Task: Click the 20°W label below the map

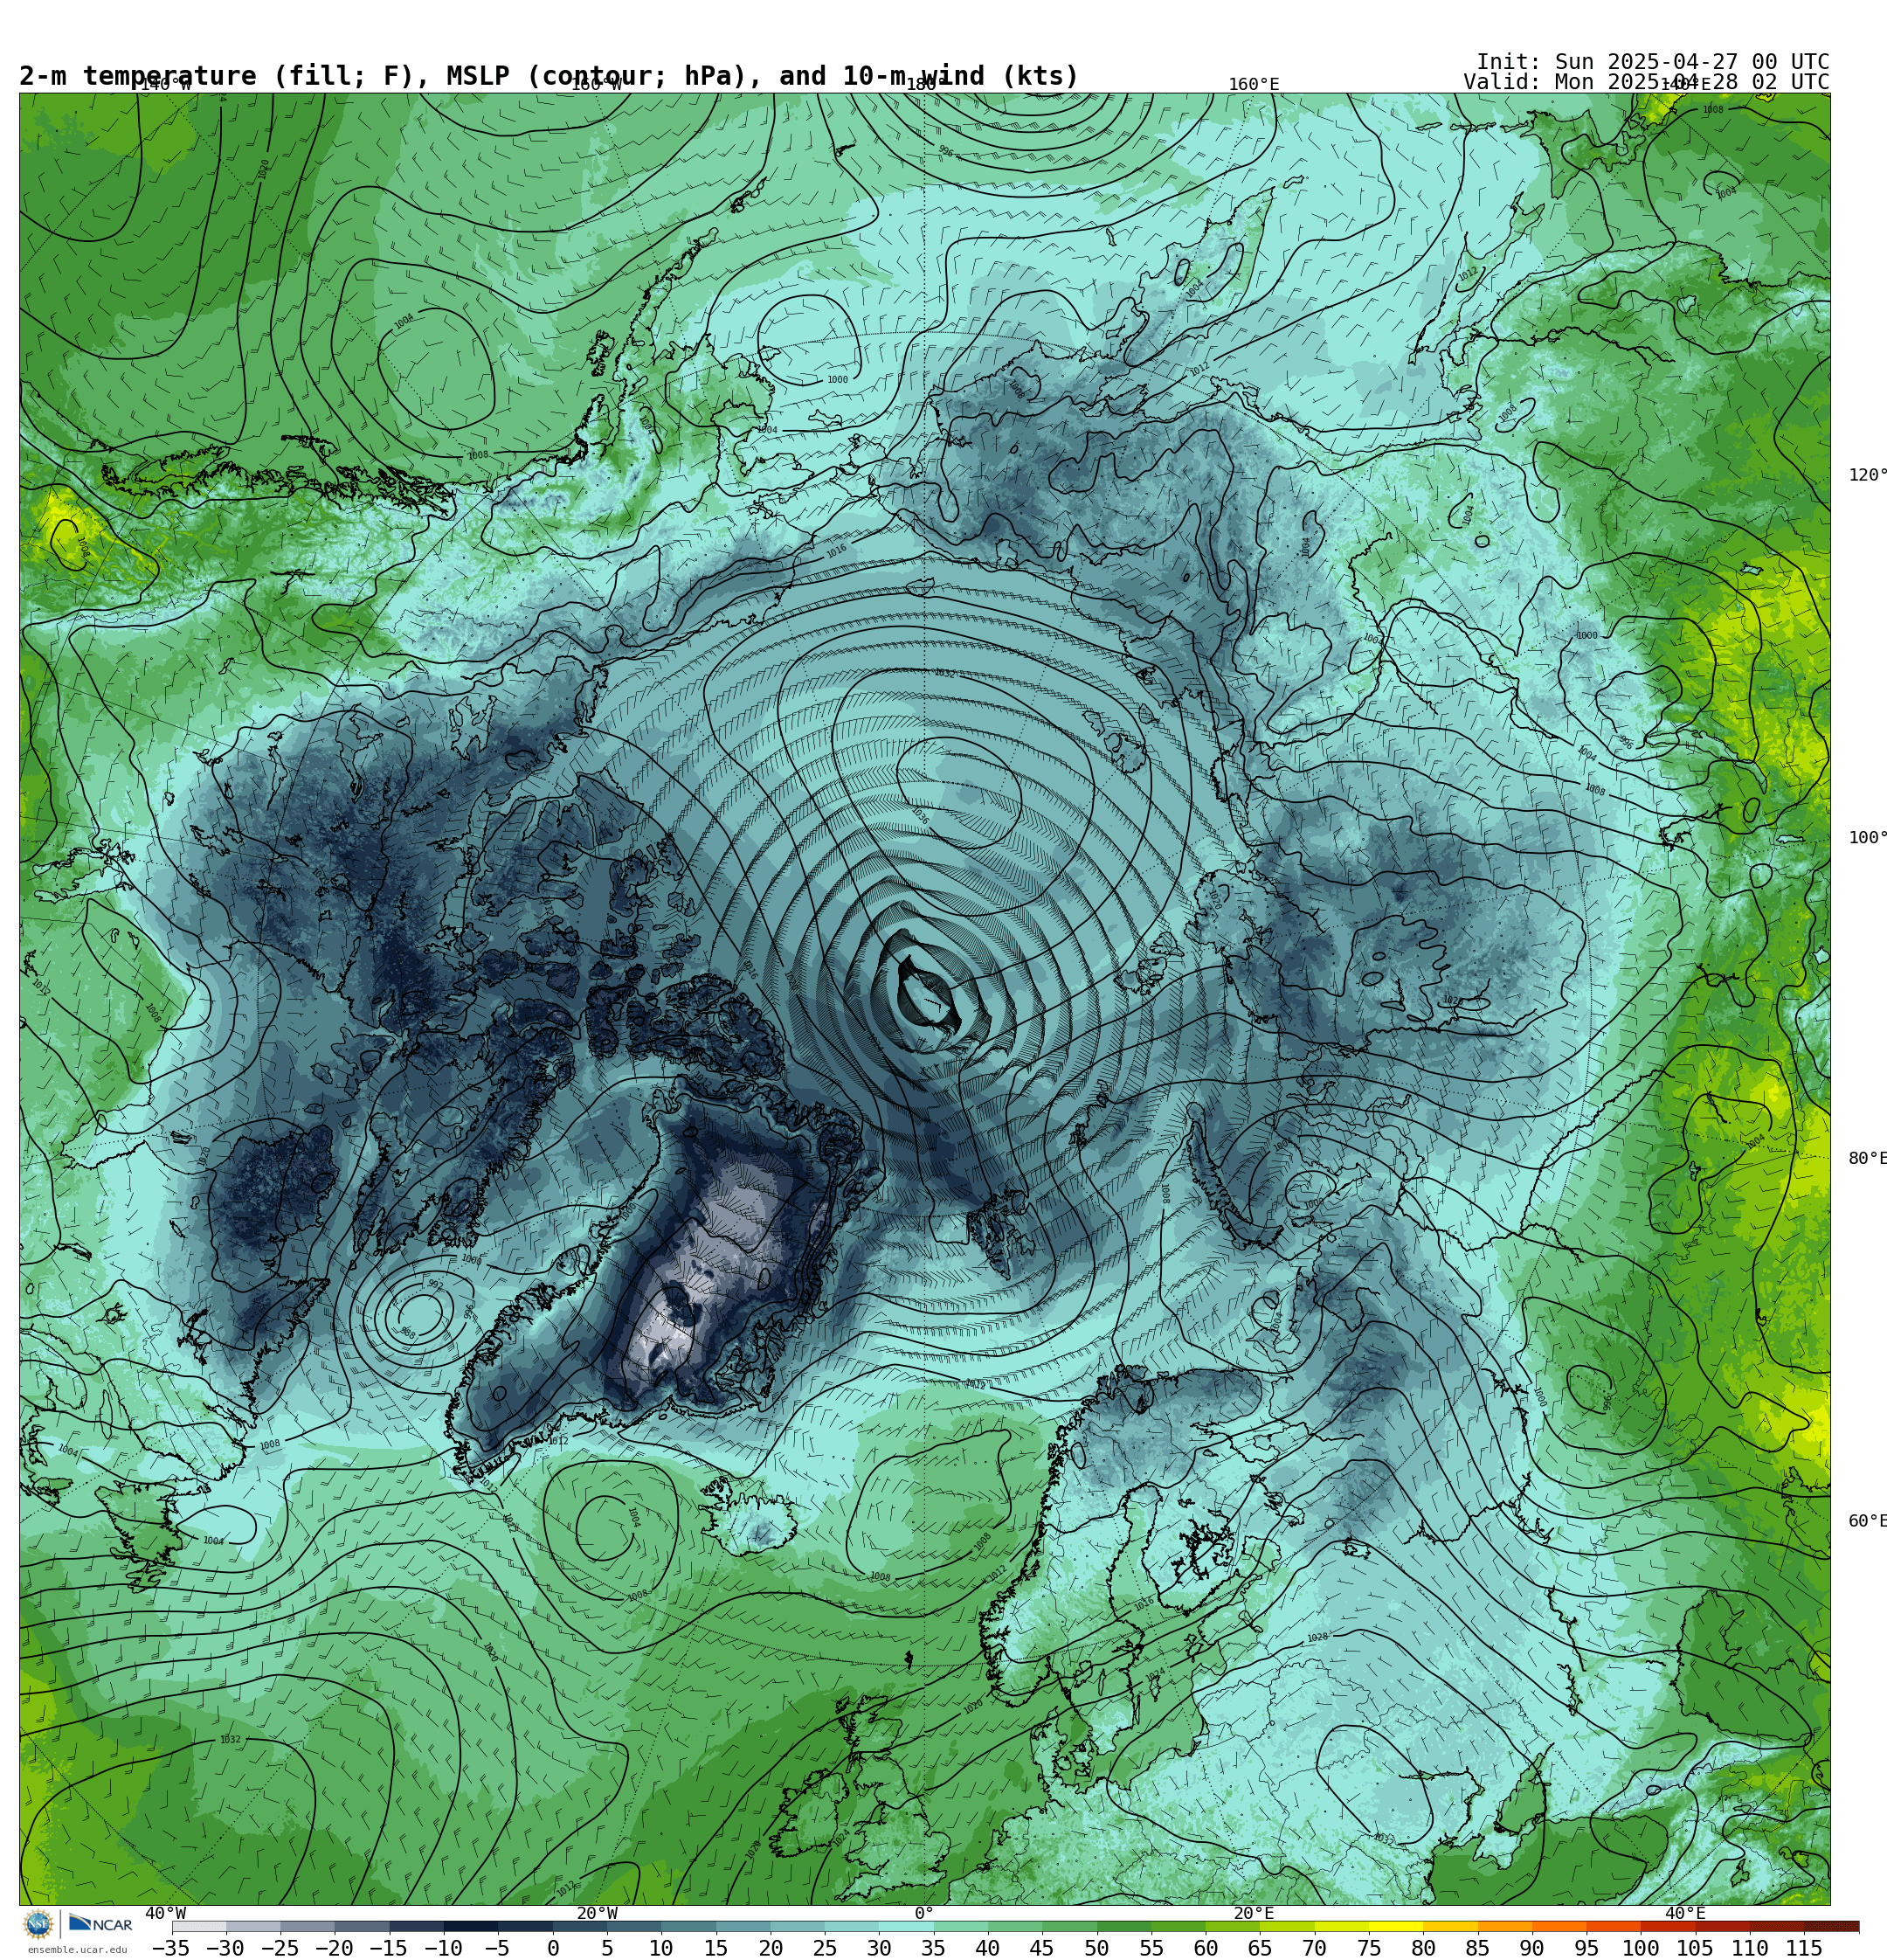Action: [597, 1913]
